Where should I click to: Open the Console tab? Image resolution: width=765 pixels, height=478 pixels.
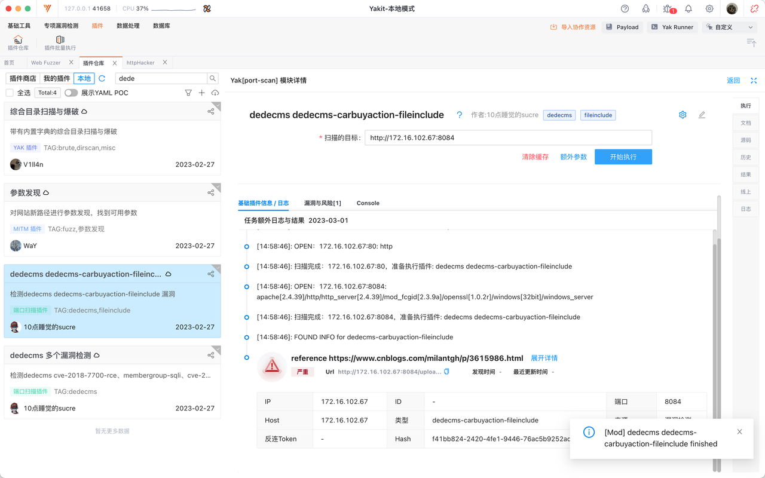tap(368, 203)
